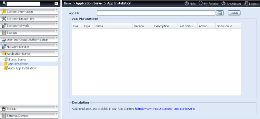Browse for an app file with the file icon
The width and height of the screenshot is (260, 119).
tap(220, 13)
